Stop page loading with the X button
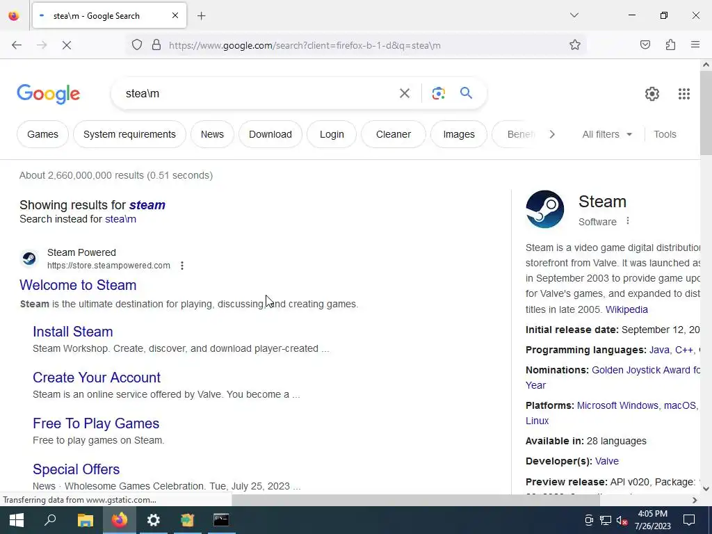Image resolution: width=712 pixels, height=534 pixels. (67, 45)
